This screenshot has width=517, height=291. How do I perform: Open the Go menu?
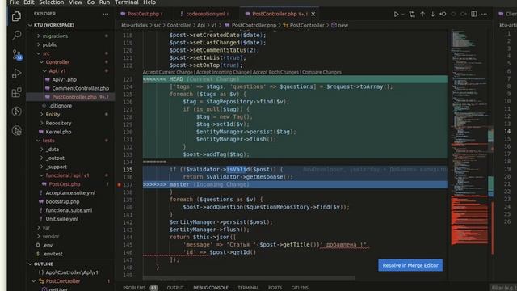[90, 2]
